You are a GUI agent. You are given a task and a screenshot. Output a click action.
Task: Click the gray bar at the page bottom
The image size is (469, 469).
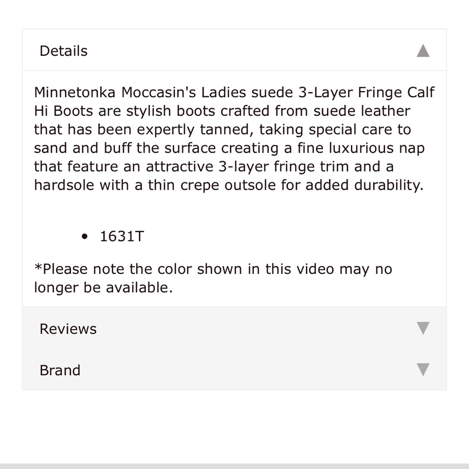tap(234, 466)
